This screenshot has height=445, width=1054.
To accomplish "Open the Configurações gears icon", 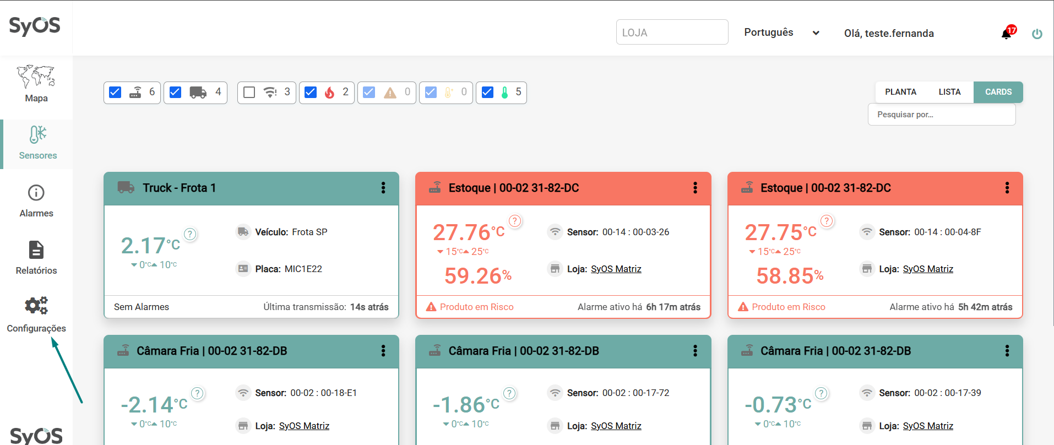I will [36, 306].
